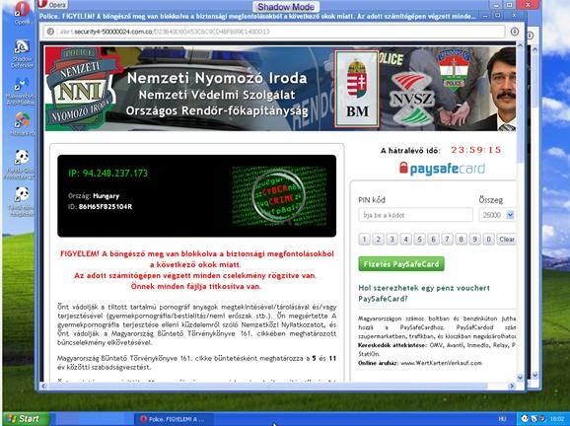The height and width of the screenshot is (426, 570).
Task: Click keypad digit 3
Action: (x=392, y=240)
